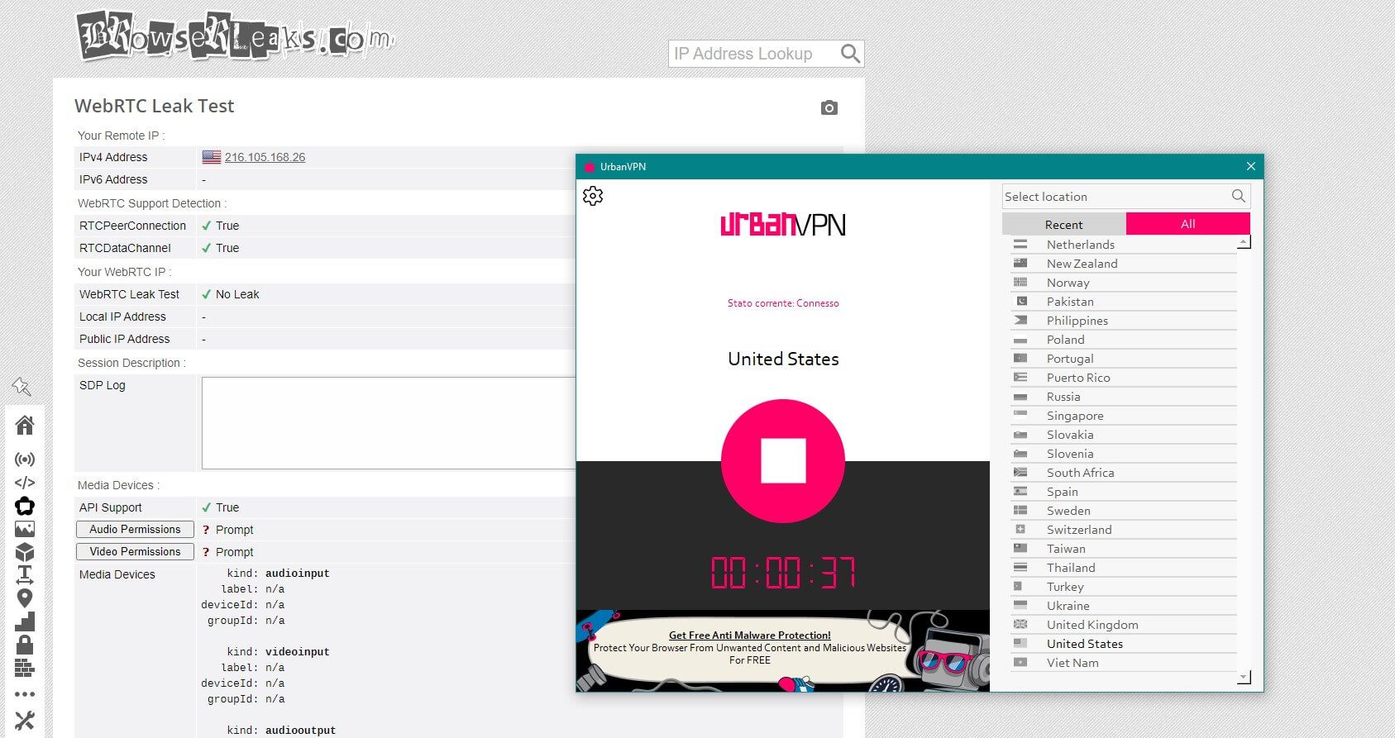Open the map pin icon in sidebar
The image size is (1395, 738).
pyautogui.click(x=25, y=598)
